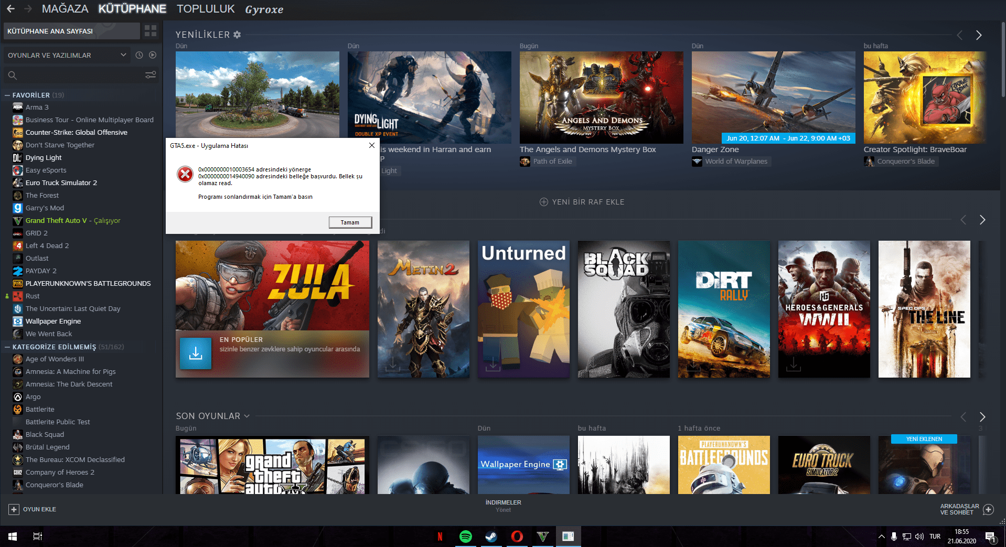Screen dimensions: 1006x547
Task: Open the Yenilikler settings gear
Action: point(237,35)
